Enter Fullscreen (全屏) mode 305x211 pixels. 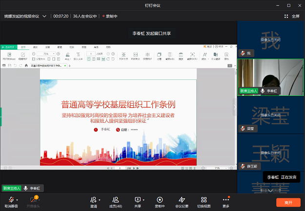click(x=292, y=16)
